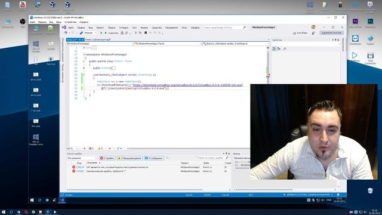Click the uncomment lines toolbar icon
382x215 pixels.
[140, 33]
